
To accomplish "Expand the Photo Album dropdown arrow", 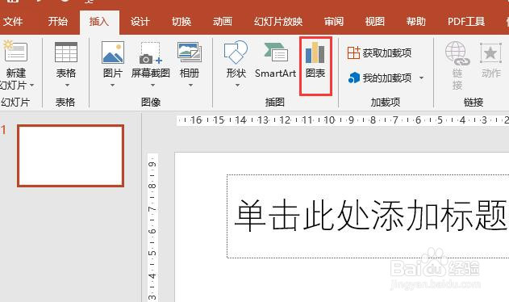I will click(x=191, y=85).
